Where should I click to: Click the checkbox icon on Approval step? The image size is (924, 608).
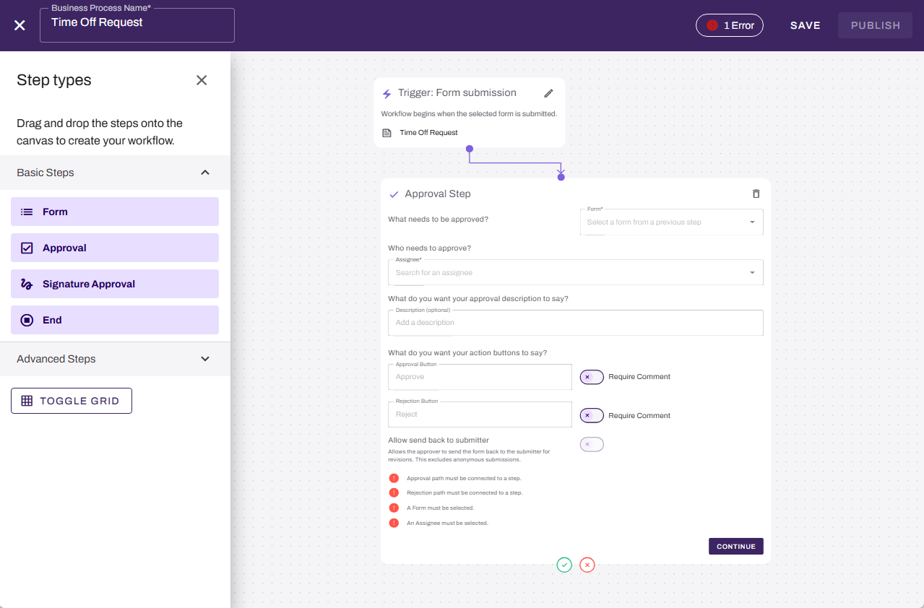27,248
